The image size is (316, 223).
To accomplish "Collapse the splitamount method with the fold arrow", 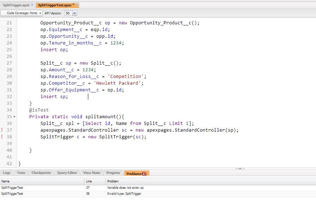I will pos(14,116).
